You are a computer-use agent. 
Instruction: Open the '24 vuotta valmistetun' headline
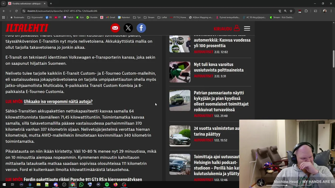point(216,131)
